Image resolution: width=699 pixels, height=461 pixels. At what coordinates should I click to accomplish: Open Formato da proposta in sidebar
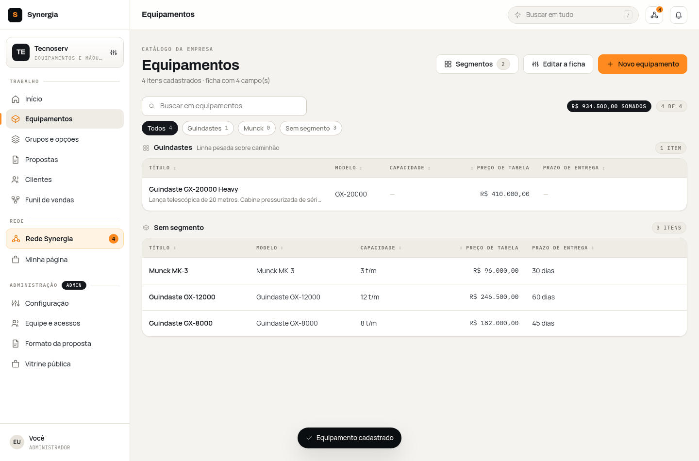[65, 344]
